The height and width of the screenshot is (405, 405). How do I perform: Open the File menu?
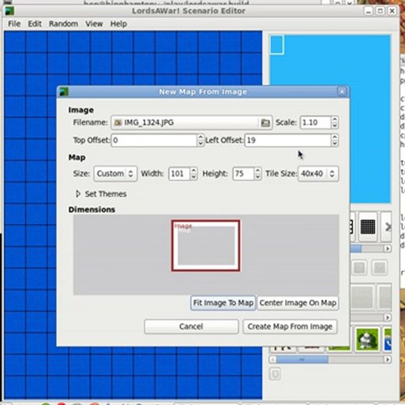pos(14,24)
